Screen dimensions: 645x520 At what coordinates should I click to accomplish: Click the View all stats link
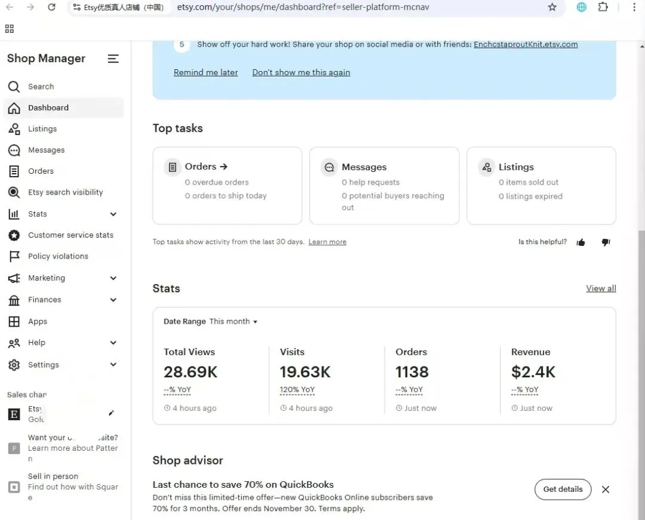click(601, 288)
